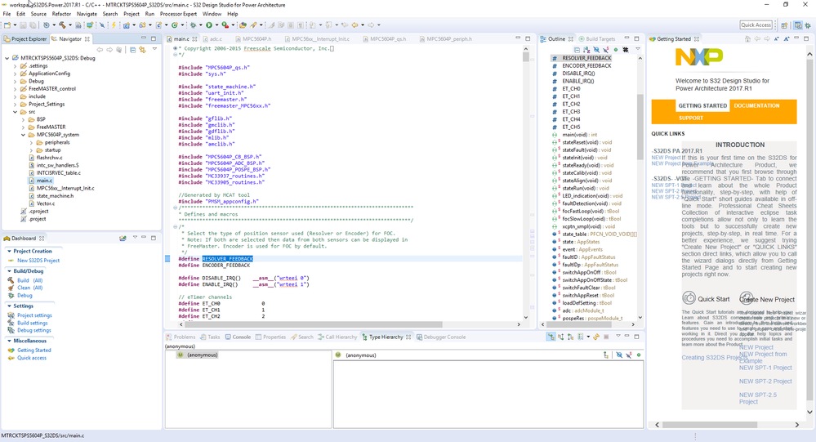The image size is (816, 442).
Task: Click the refresh icon in the Type Hierarchy toolbar
Action: [x=596, y=337]
